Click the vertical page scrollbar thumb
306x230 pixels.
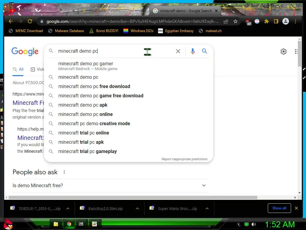click(299, 54)
